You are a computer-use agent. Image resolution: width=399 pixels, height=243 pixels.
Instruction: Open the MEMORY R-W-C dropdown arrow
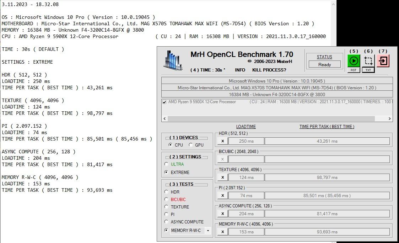pos(208,231)
